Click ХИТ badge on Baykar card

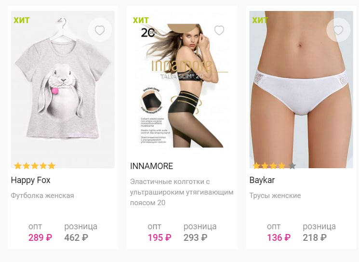[x=260, y=20]
